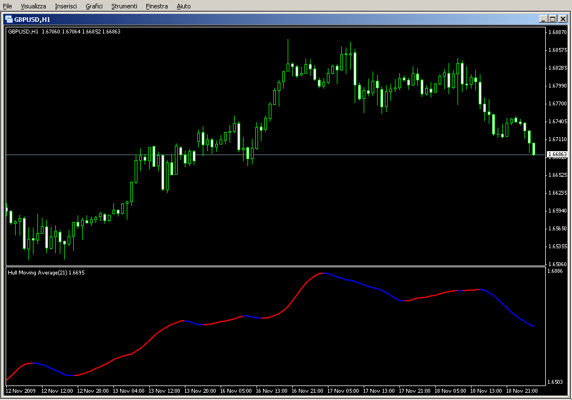Image resolution: width=572 pixels, height=400 pixels.
Task: Click the indicator scale value 1.6886
Action: [555, 271]
